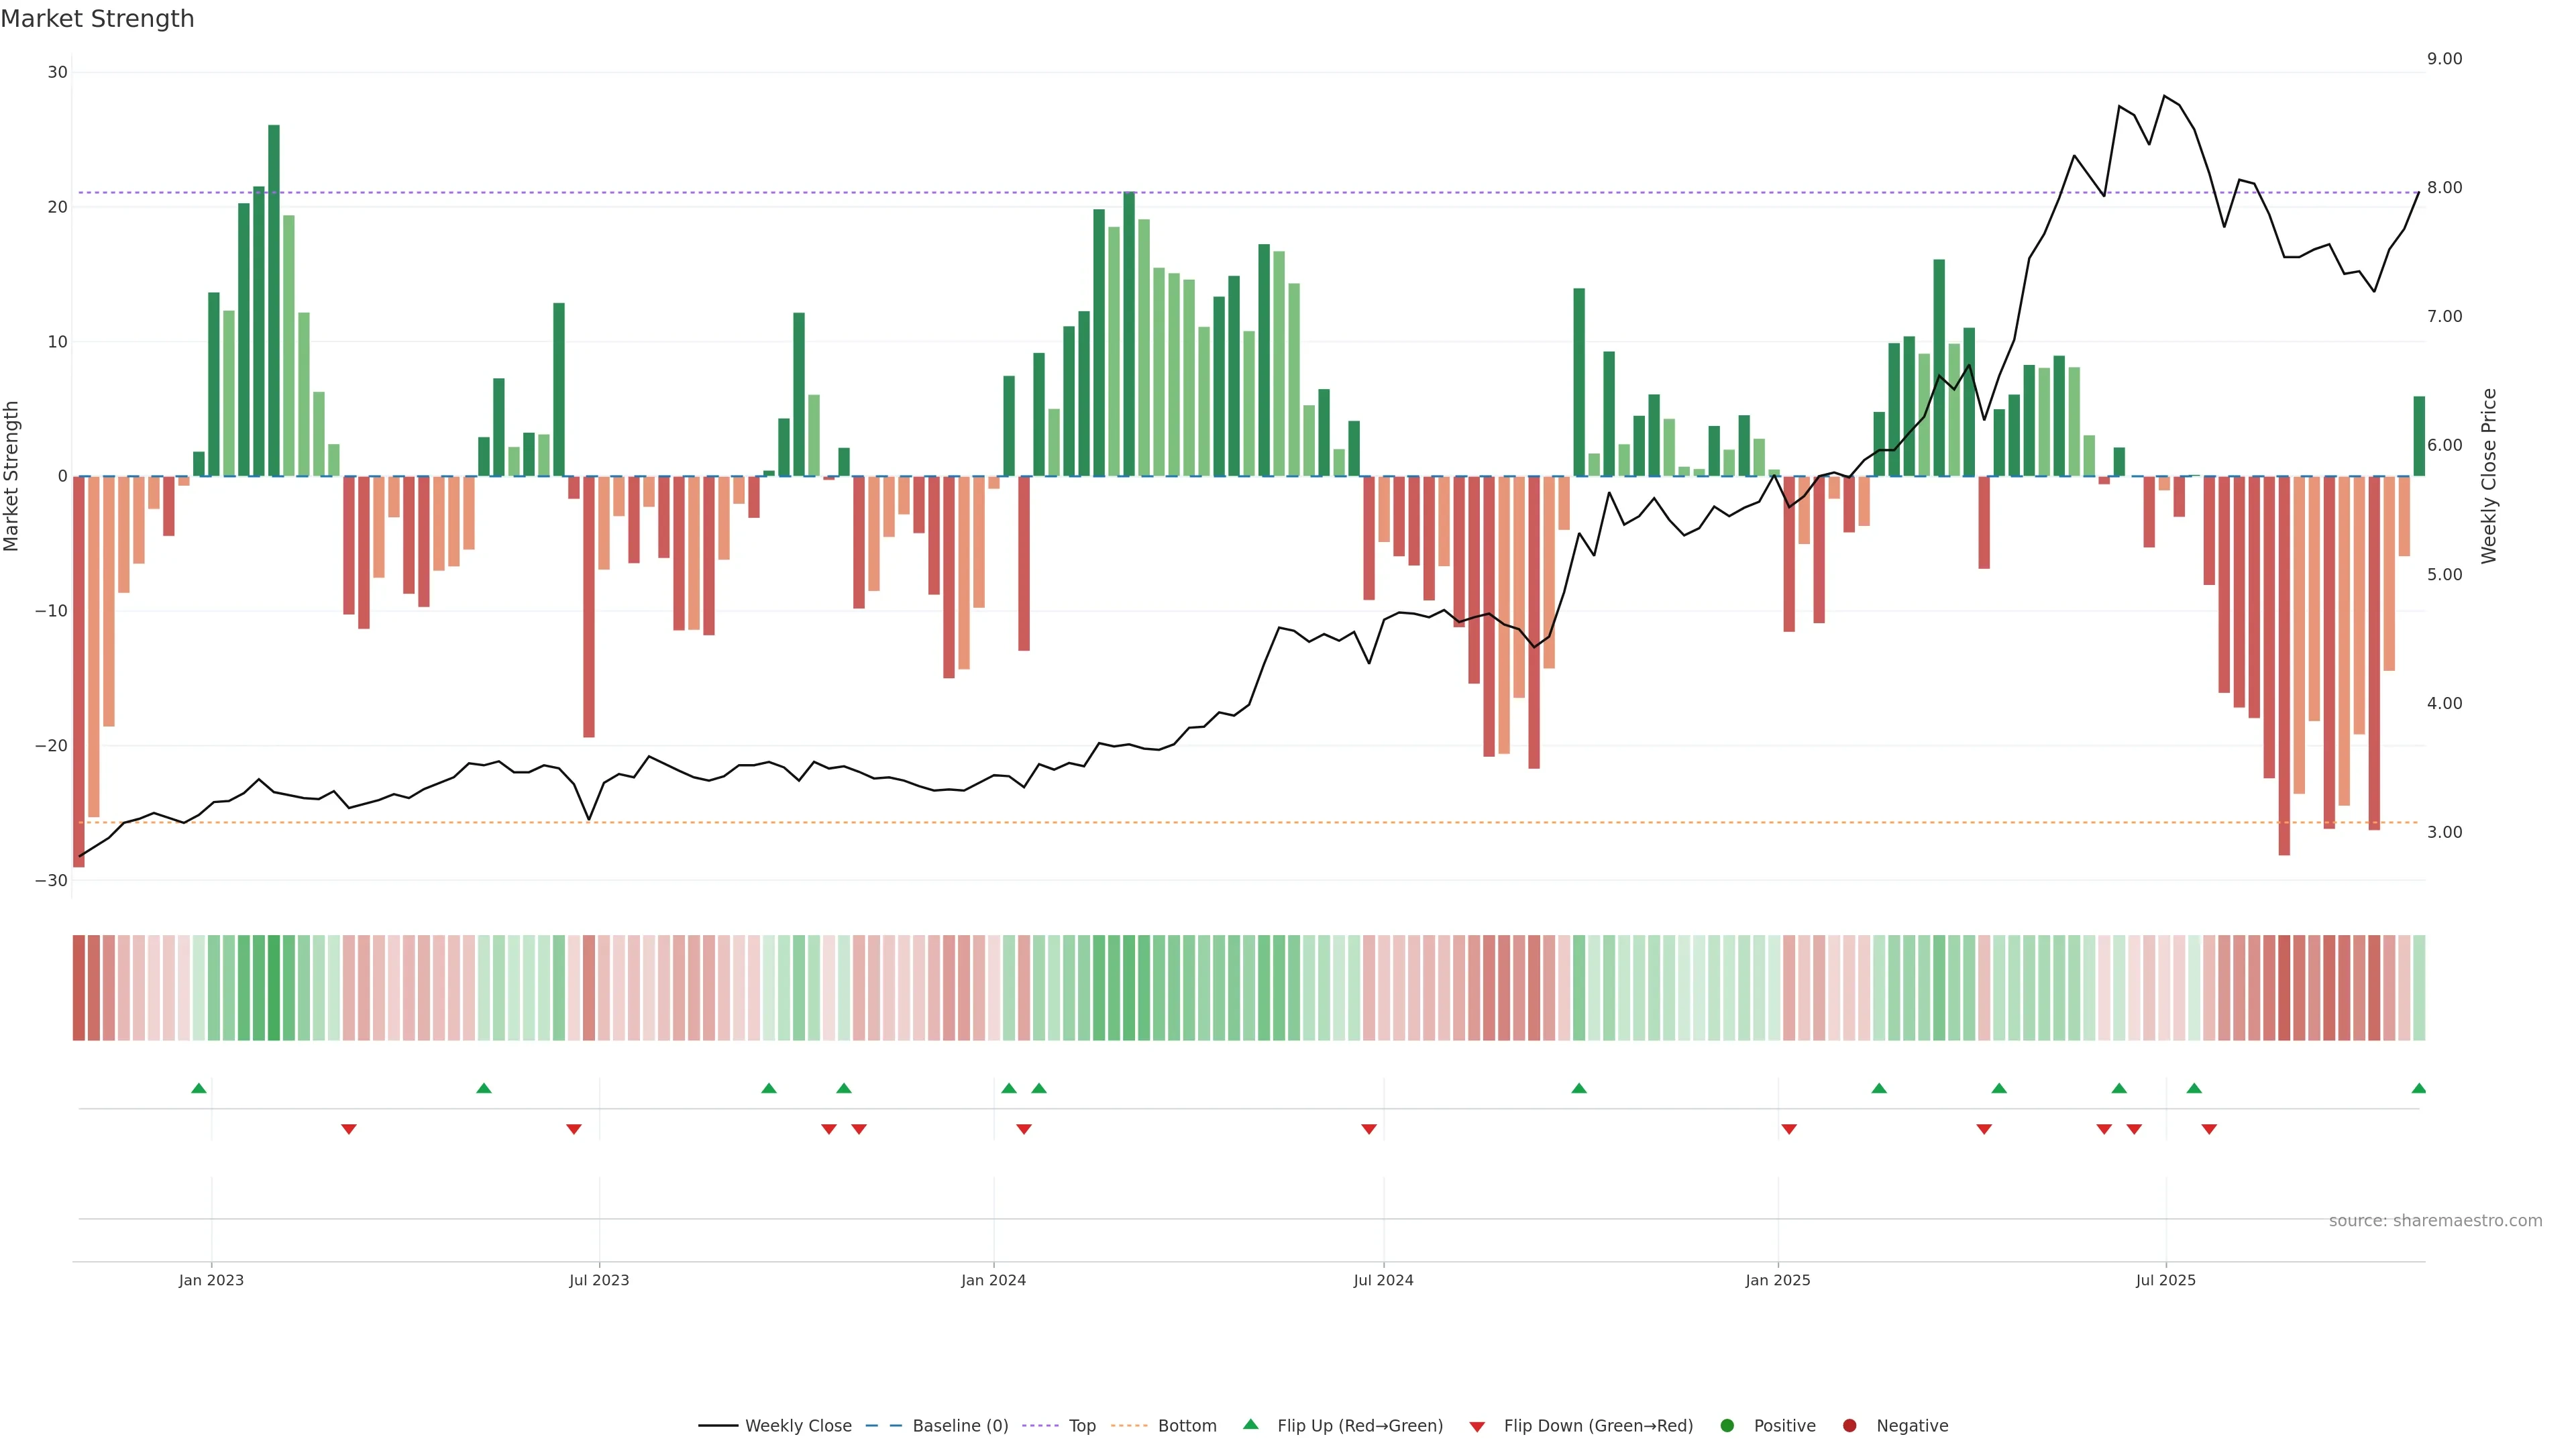Screen dimensions: 2576x1449
Task: Click the source: sharemaestro.com text
Action: pyautogui.click(x=2435, y=1221)
